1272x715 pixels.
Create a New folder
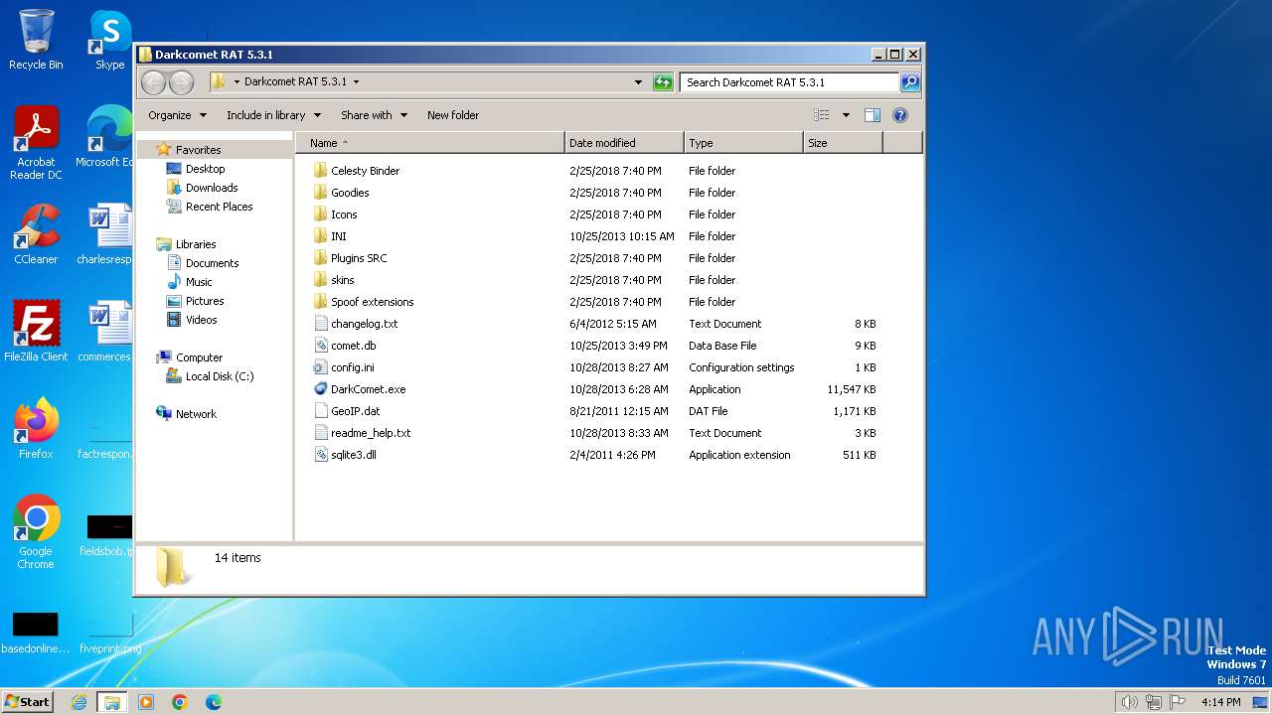tap(453, 115)
